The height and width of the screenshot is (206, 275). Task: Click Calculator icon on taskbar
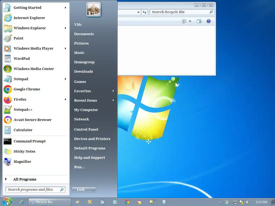[x=164, y=202]
